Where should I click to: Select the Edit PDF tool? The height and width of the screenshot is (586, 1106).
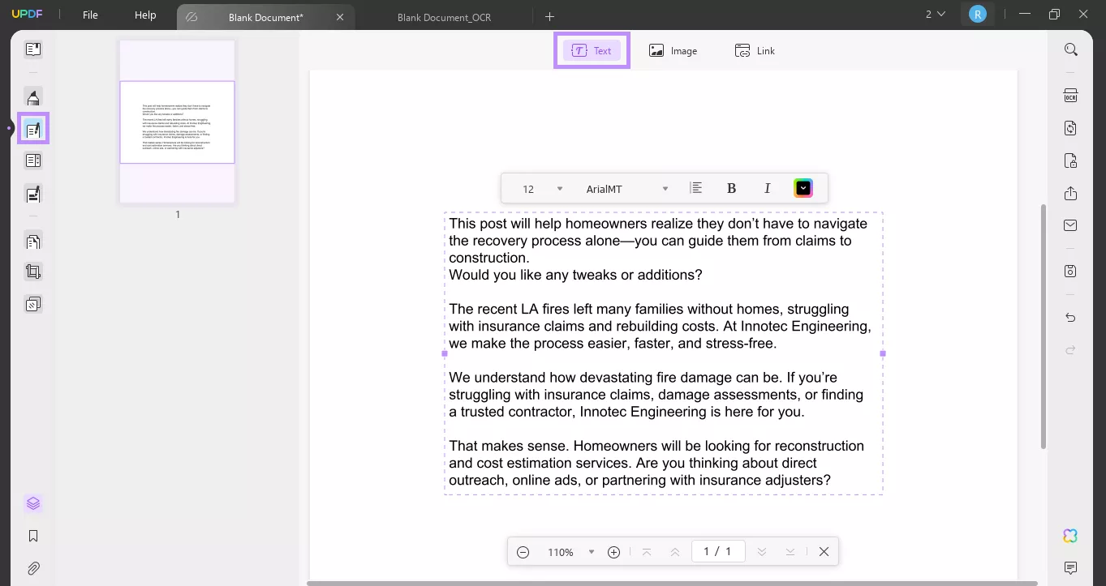(33, 129)
